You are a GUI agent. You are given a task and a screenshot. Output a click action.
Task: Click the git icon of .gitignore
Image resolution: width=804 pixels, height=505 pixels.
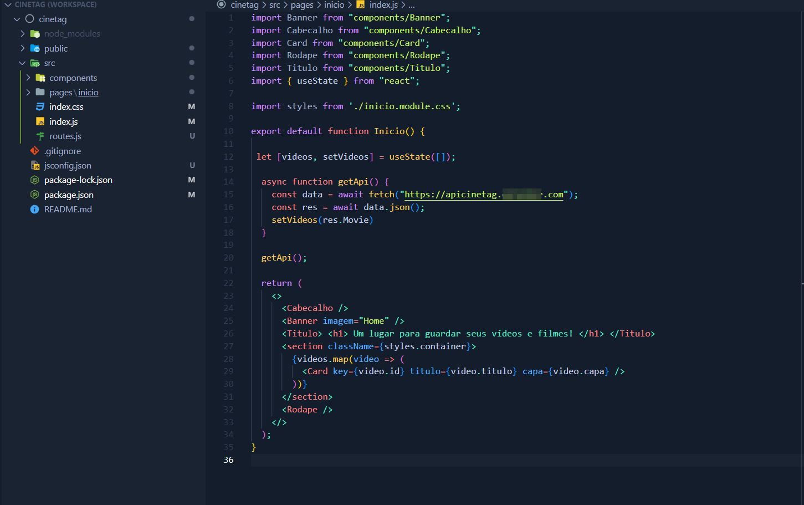pyautogui.click(x=34, y=151)
